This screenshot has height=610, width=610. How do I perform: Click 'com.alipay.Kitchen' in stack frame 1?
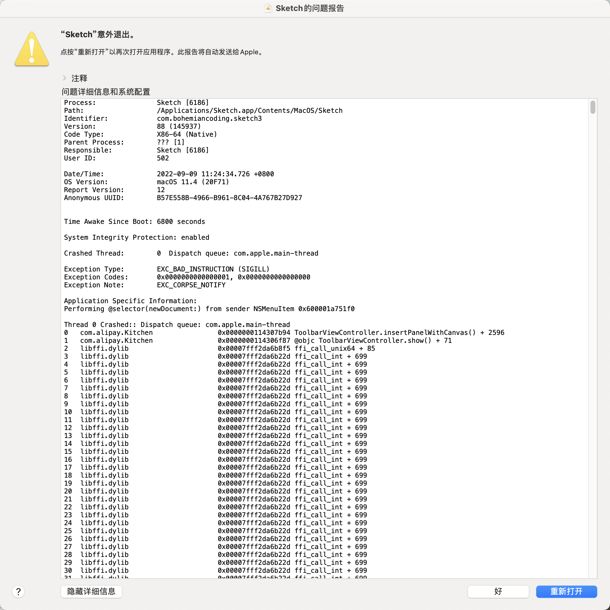click(117, 340)
